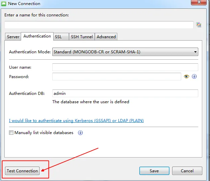Go to the SSH Tunnel tab
Image resolution: width=210 pixels, height=181 pixels.
pyautogui.click(x=82, y=37)
